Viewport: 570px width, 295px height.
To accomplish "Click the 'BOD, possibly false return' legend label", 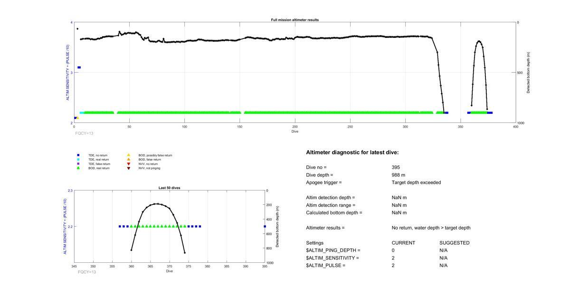I will coord(155,155).
